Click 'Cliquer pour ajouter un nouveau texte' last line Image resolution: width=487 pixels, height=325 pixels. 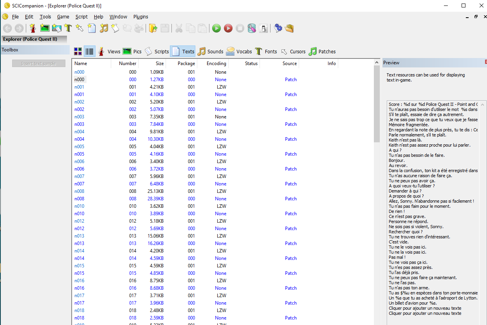(x=425, y=313)
